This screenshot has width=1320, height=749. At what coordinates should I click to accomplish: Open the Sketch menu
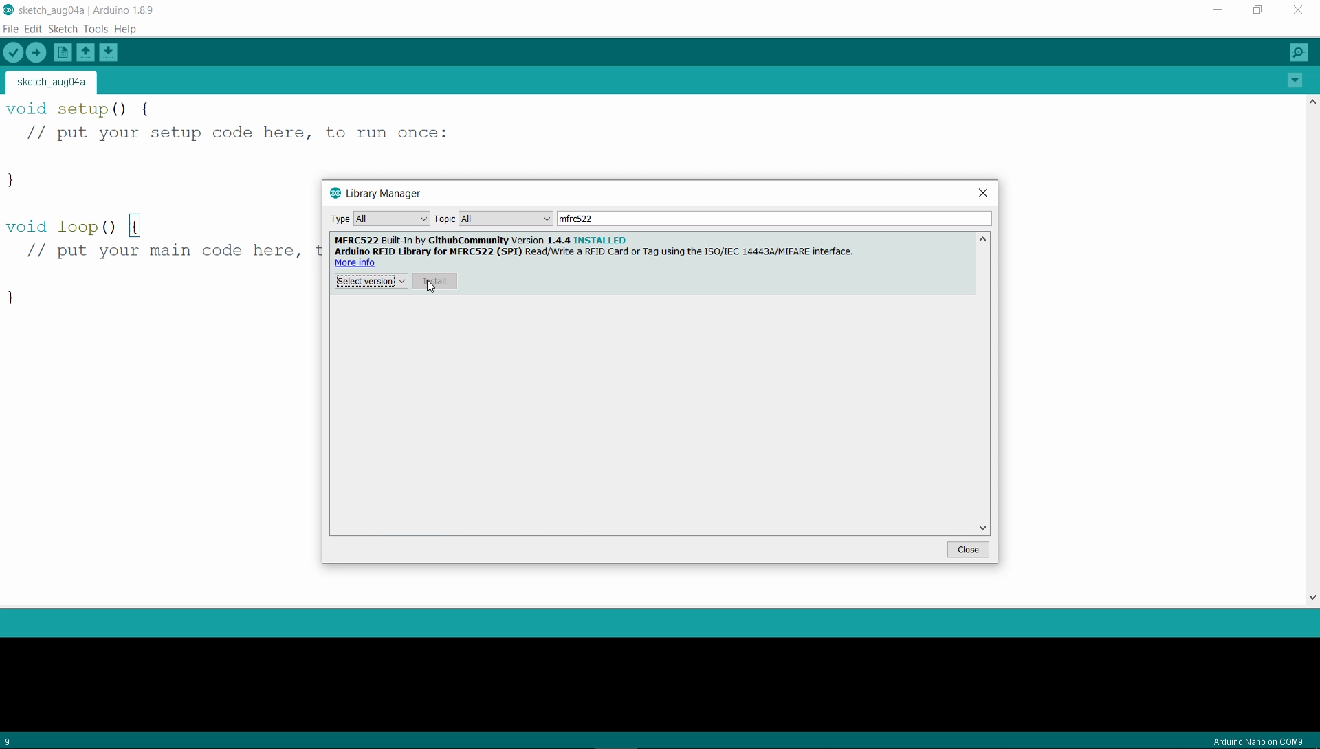click(63, 29)
